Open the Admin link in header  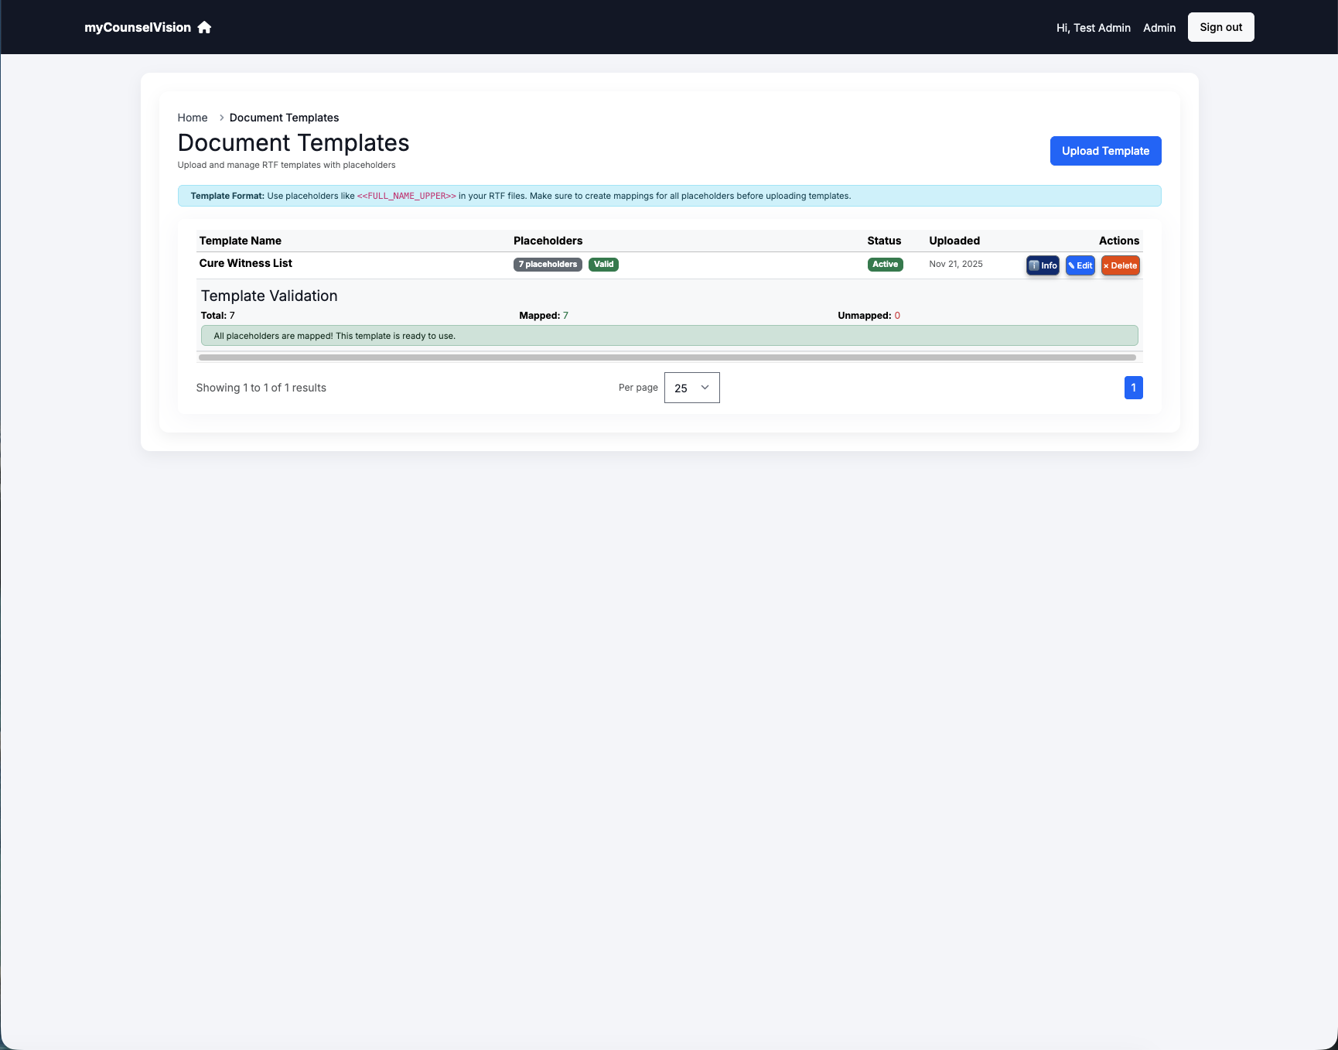pos(1159,28)
